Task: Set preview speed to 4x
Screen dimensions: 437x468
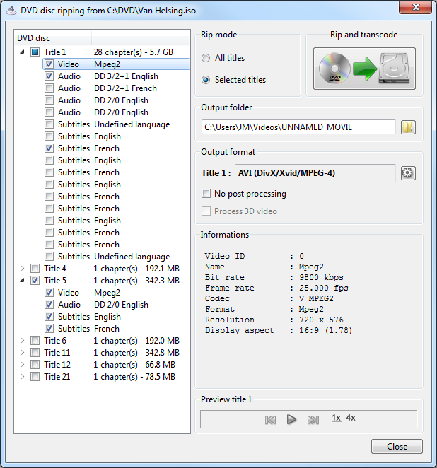Action: [351, 418]
